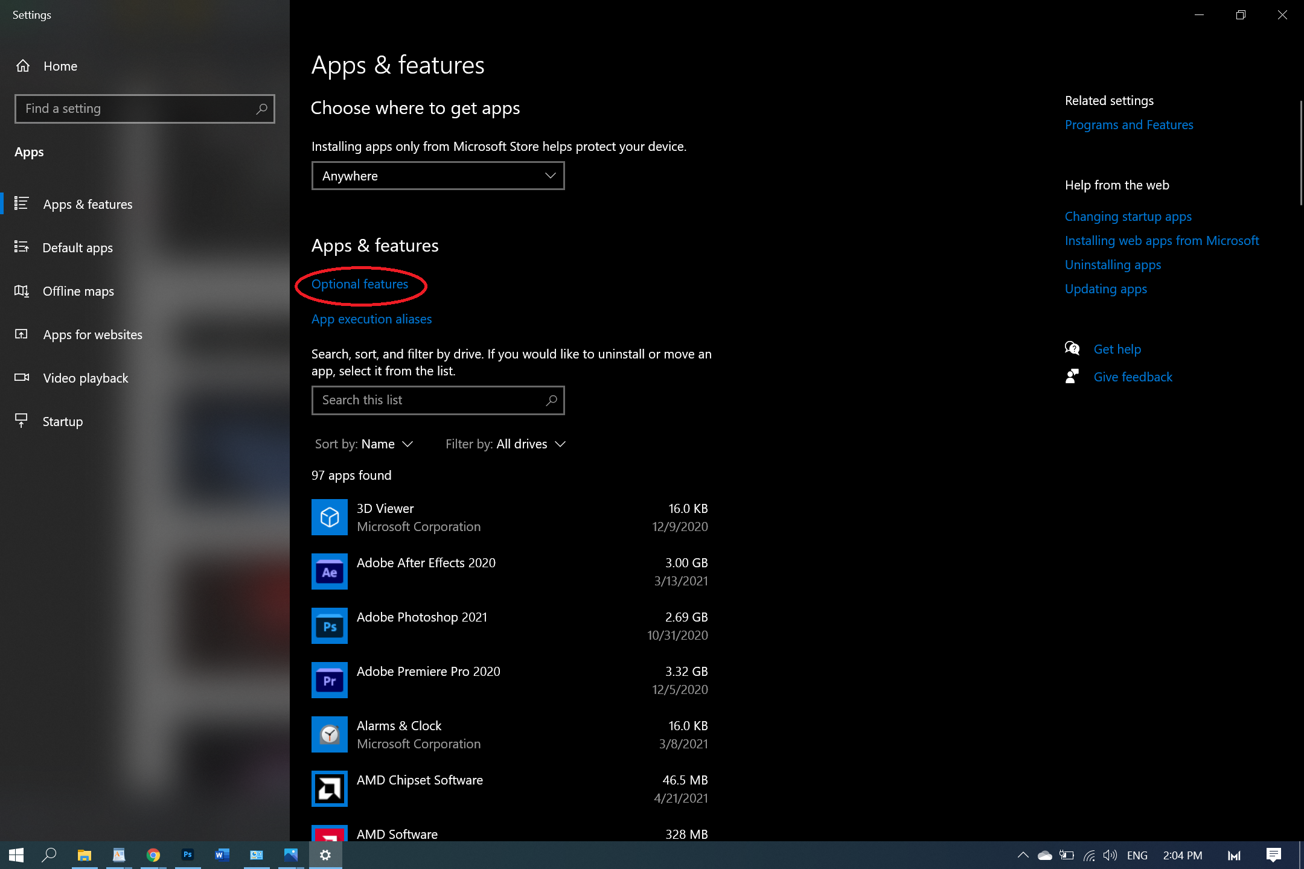Image resolution: width=1304 pixels, height=869 pixels.
Task: Select Adobe After Effects 2020 icon
Action: pyautogui.click(x=330, y=571)
